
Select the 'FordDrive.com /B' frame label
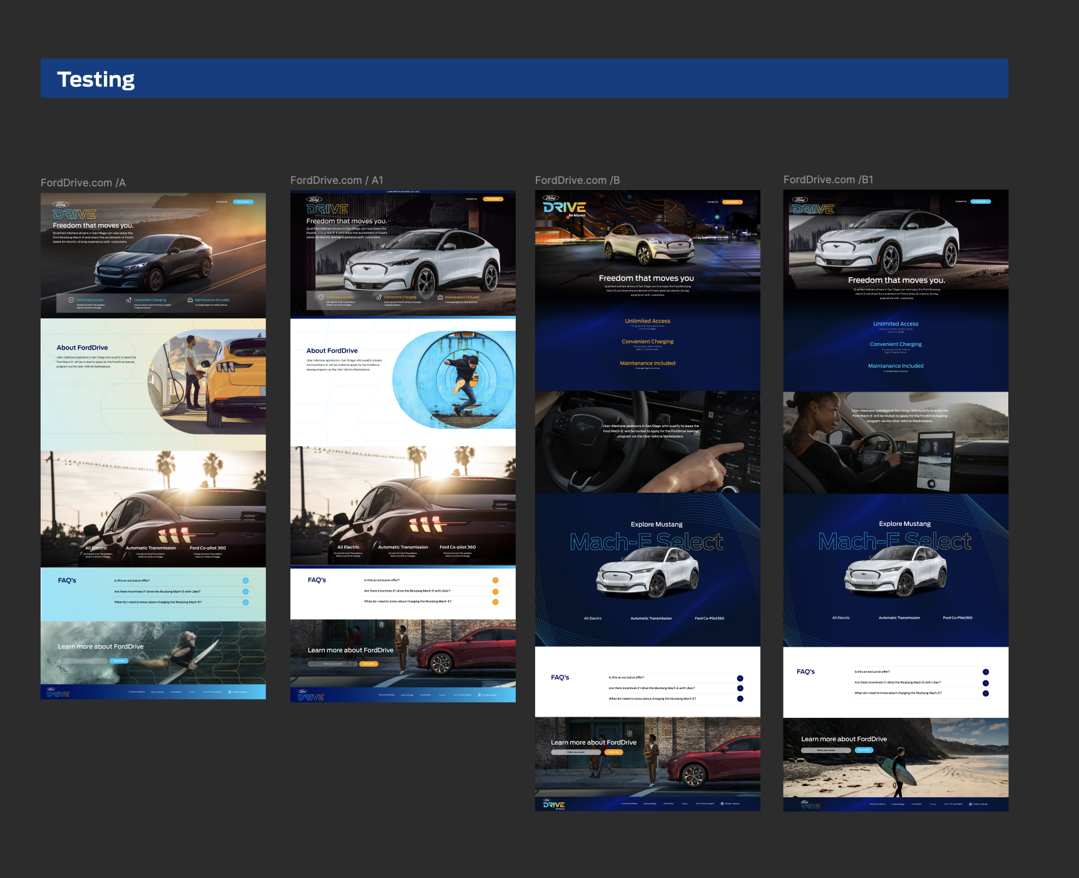577,180
